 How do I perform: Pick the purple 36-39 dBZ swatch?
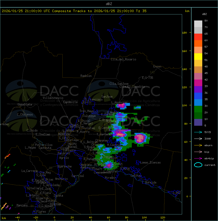(x=198, y=89)
